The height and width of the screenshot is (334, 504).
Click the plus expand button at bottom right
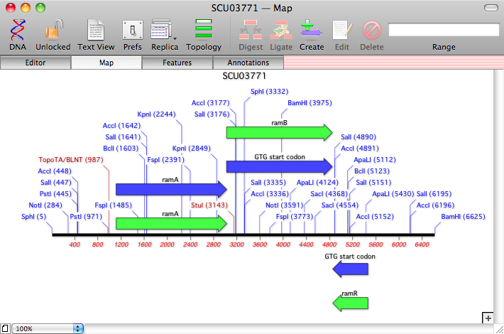488,318
